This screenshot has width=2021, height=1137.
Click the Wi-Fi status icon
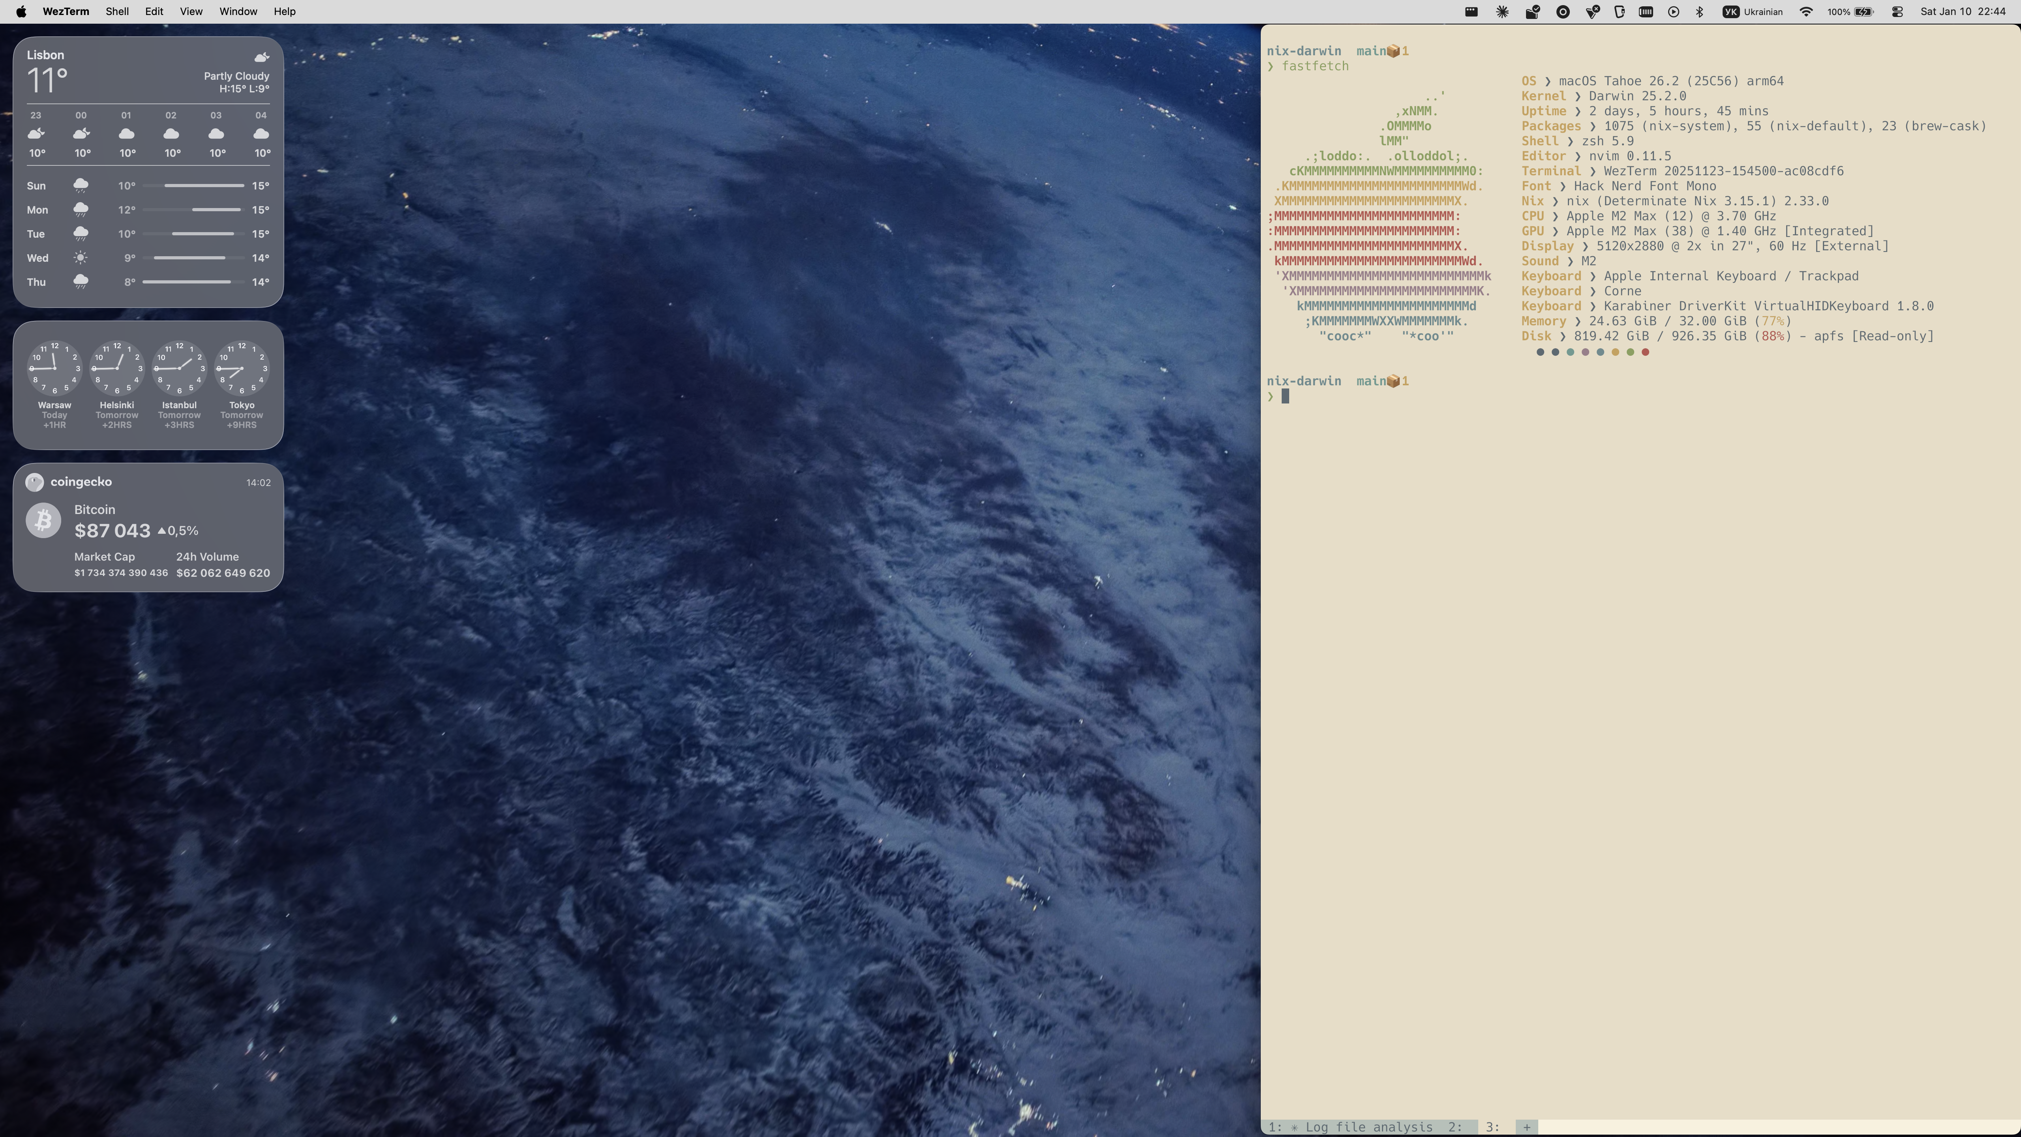pyautogui.click(x=1805, y=12)
